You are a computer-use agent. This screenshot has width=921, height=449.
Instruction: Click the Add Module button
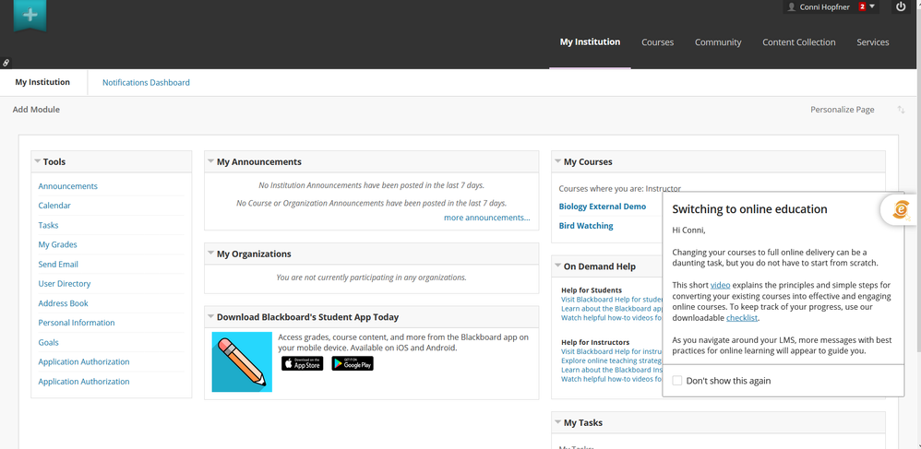pyautogui.click(x=36, y=110)
